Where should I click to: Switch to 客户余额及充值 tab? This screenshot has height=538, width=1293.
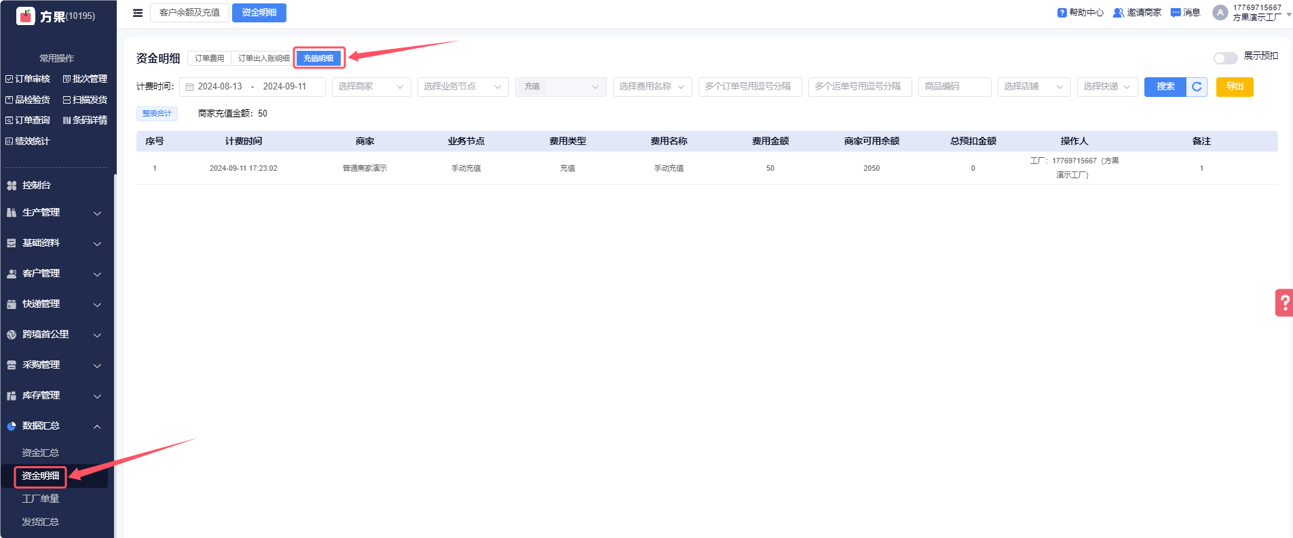point(189,13)
